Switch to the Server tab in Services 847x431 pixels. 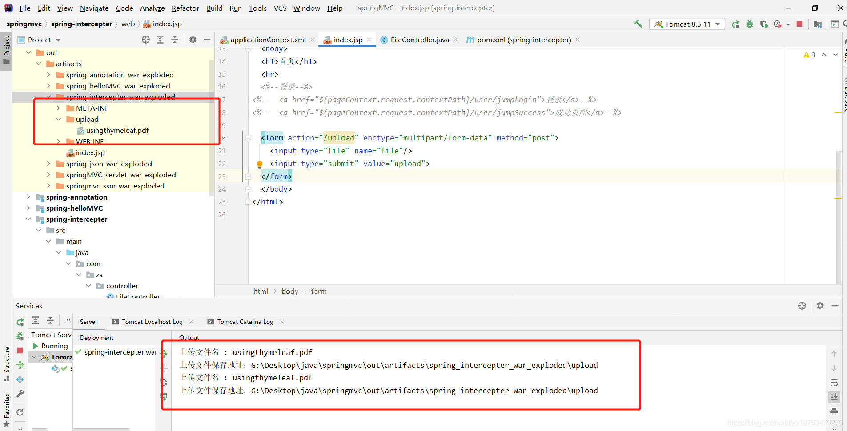point(88,322)
